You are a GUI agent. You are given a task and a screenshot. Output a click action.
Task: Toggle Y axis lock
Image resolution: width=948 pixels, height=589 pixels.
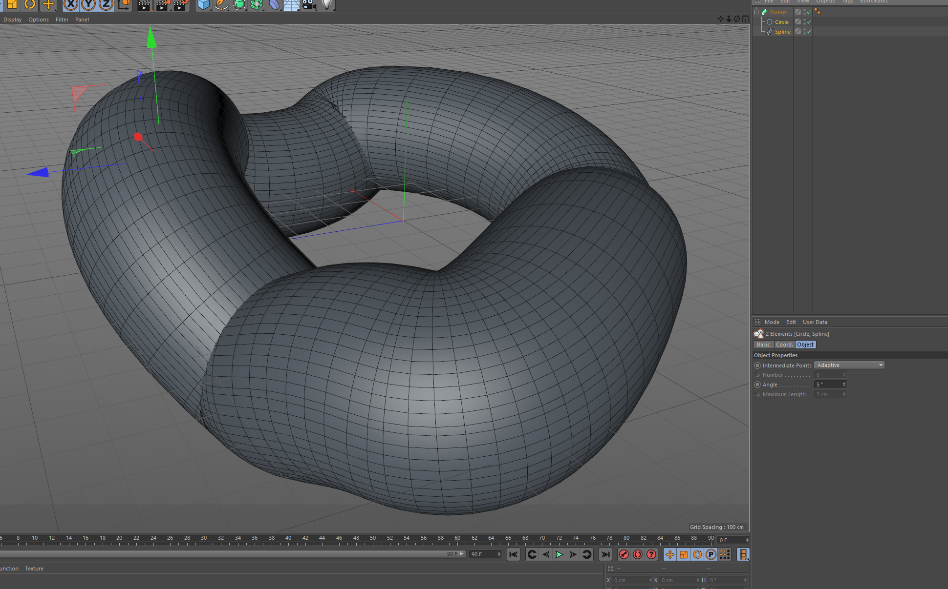point(88,5)
